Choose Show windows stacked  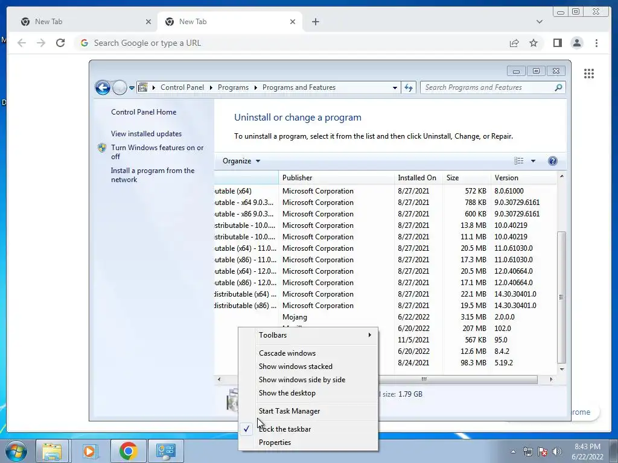308,367
